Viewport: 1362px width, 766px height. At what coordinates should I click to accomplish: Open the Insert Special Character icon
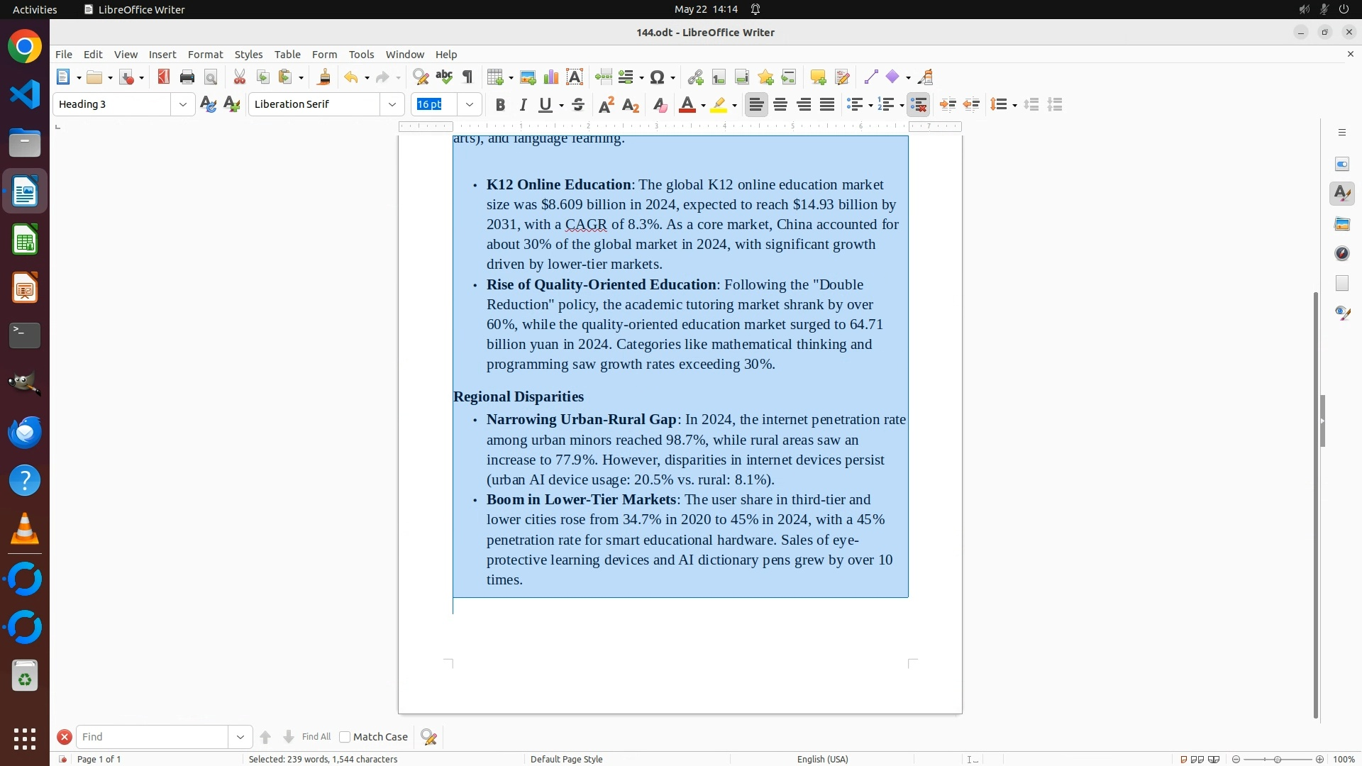[658, 77]
